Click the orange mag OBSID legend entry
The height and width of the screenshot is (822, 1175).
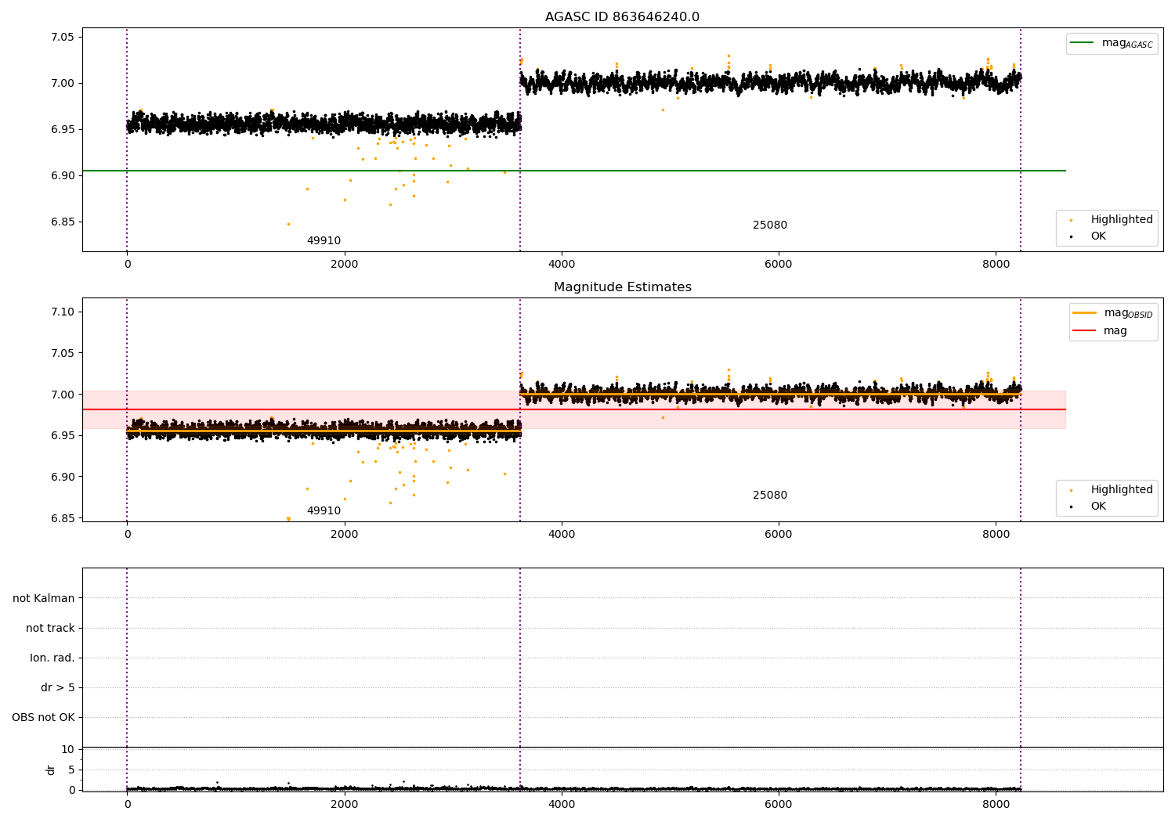(1113, 313)
